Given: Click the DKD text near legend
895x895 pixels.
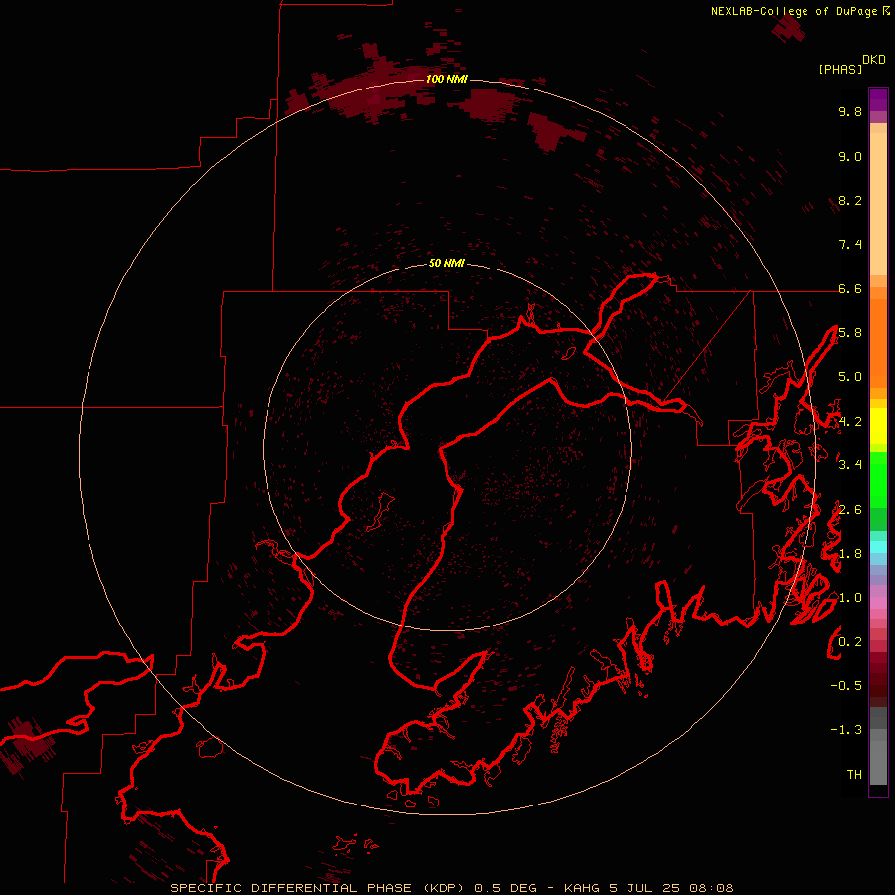Looking at the screenshot, I should tap(873, 60).
